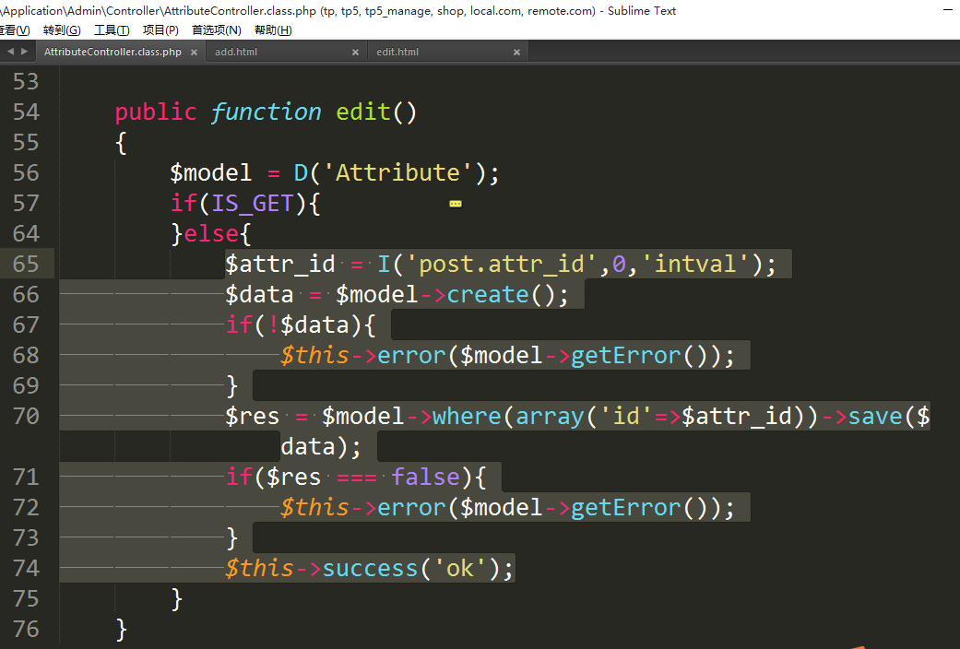Screen dimensions: 960x649
Task: Open the 查看(V) View menu
Action: coord(15,30)
